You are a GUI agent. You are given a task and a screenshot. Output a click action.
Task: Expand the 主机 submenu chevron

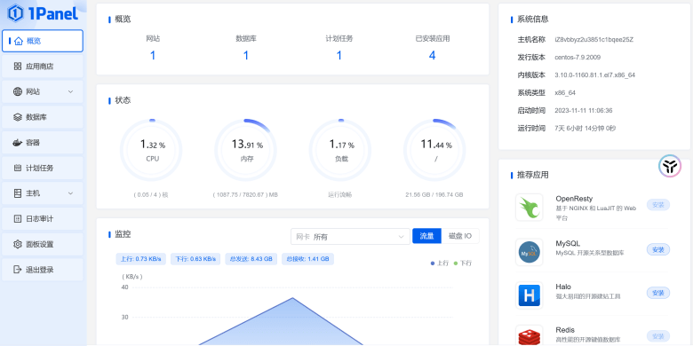pyautogui.click(x=71, y=193)
